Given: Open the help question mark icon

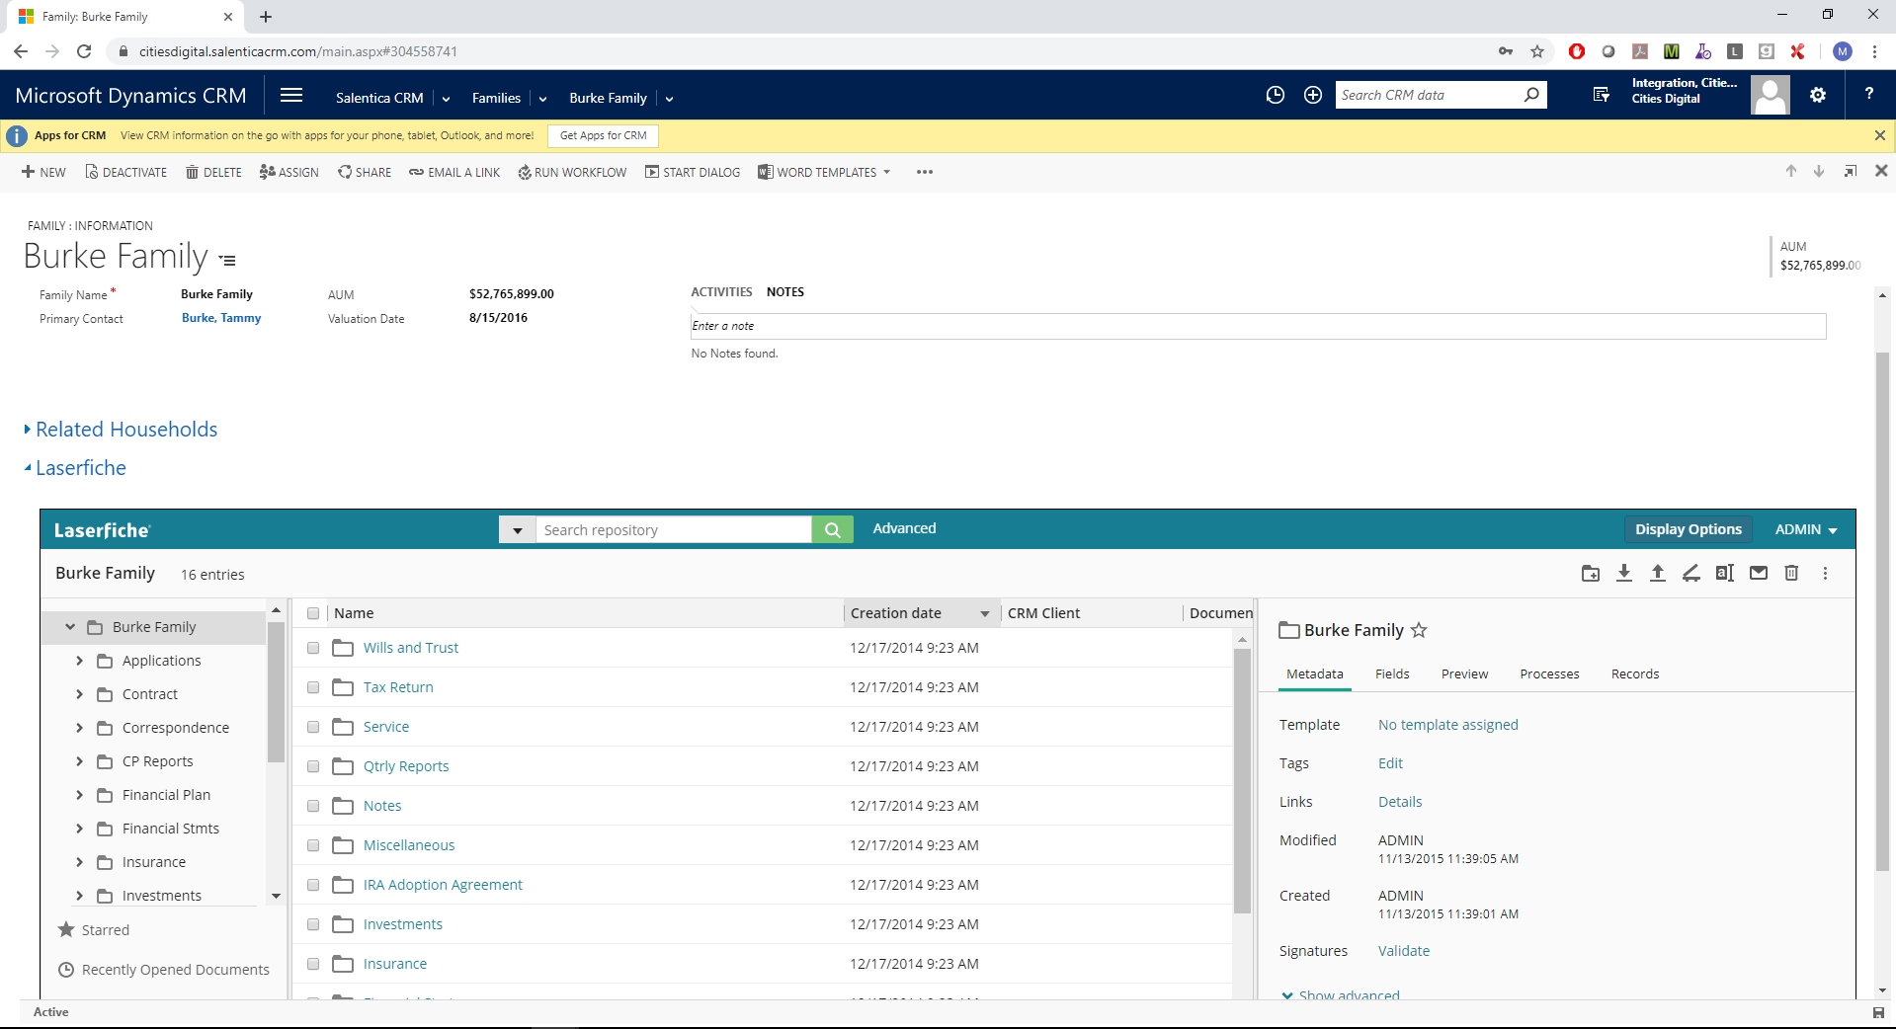Looking at the screenshot, I should point(1869,94).
